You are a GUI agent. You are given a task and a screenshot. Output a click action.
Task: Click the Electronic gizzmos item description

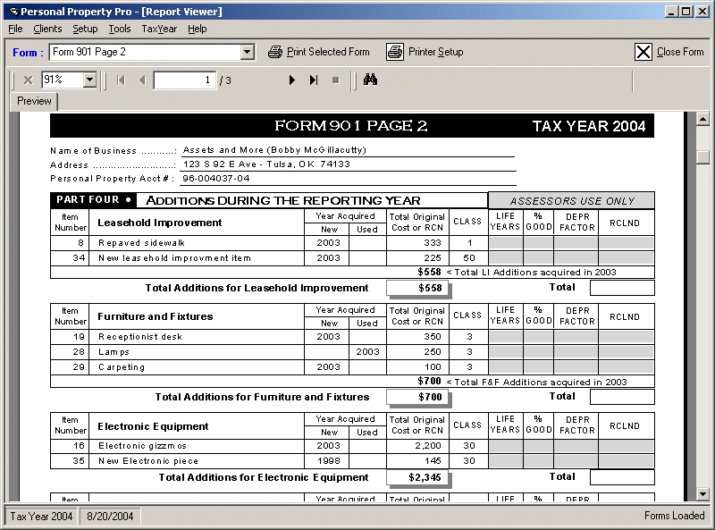142,446
